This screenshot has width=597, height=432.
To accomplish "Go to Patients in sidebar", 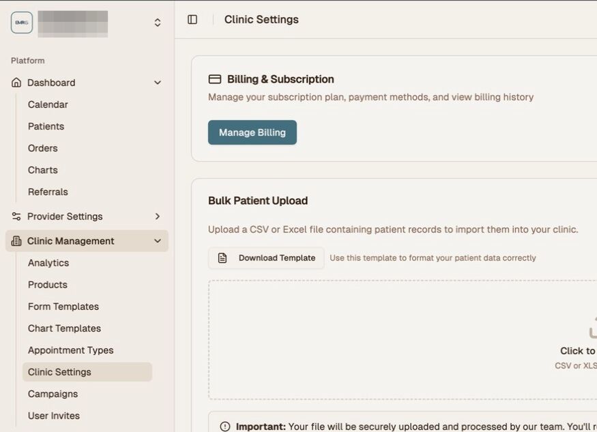I will click(46, 126).
